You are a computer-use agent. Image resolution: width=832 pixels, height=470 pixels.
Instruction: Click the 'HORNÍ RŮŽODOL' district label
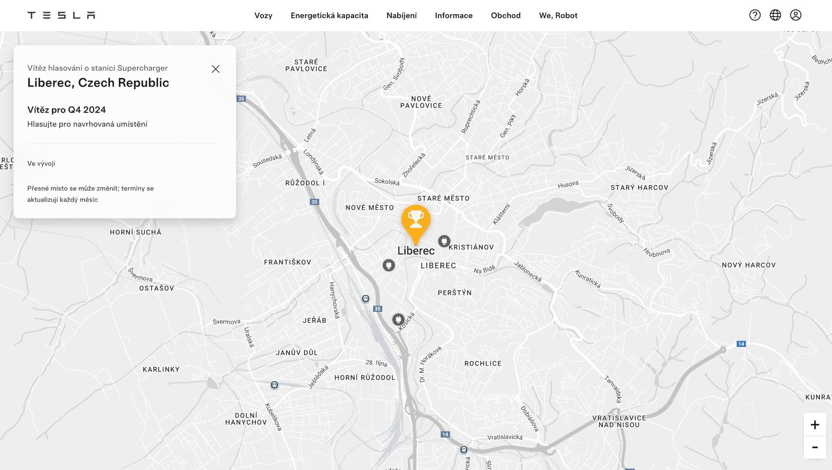coord(365,378)
